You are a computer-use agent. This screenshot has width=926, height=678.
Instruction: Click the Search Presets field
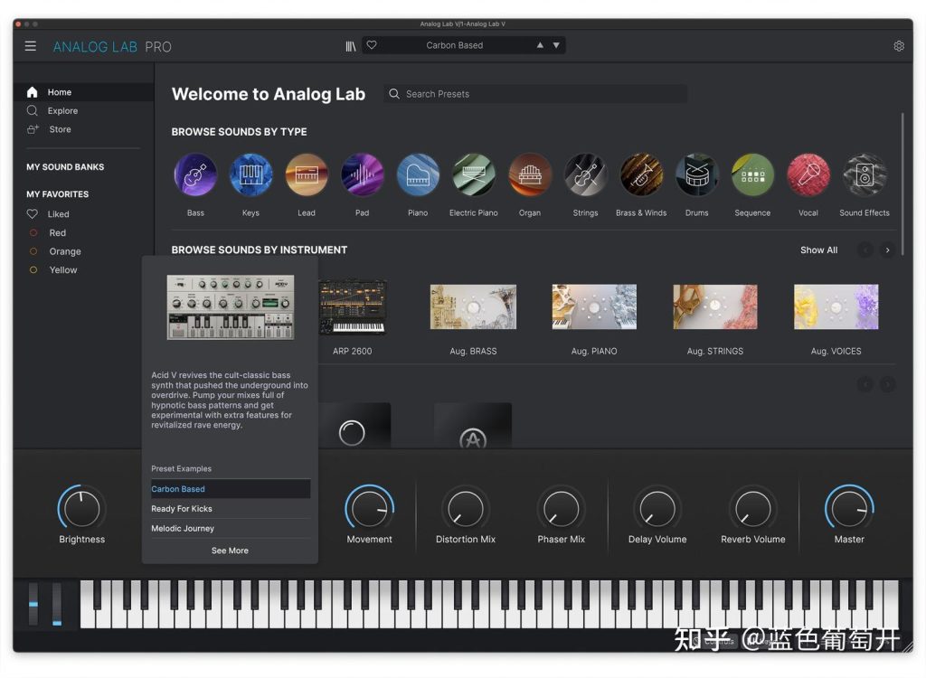(535, 94)
